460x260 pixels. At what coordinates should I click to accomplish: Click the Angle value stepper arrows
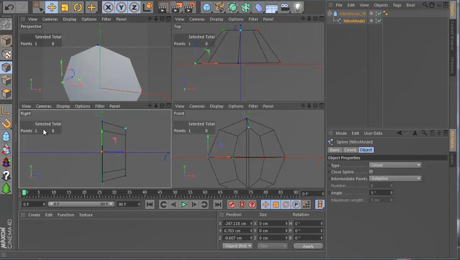pyautogui.click(x=391, y=193)
